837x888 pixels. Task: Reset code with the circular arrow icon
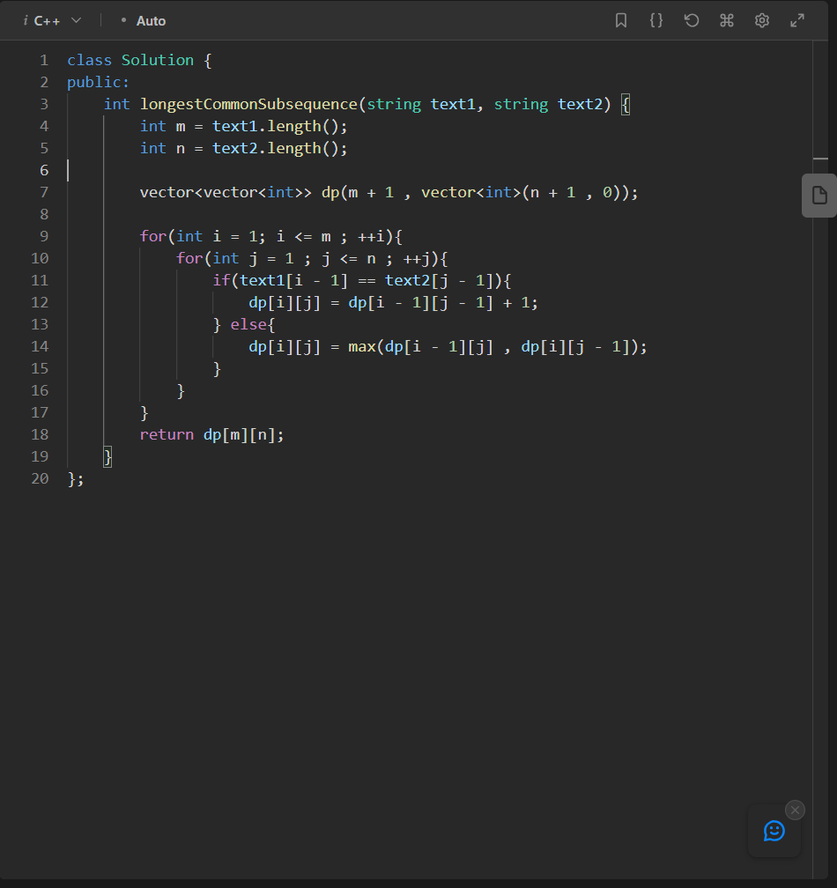692,20
